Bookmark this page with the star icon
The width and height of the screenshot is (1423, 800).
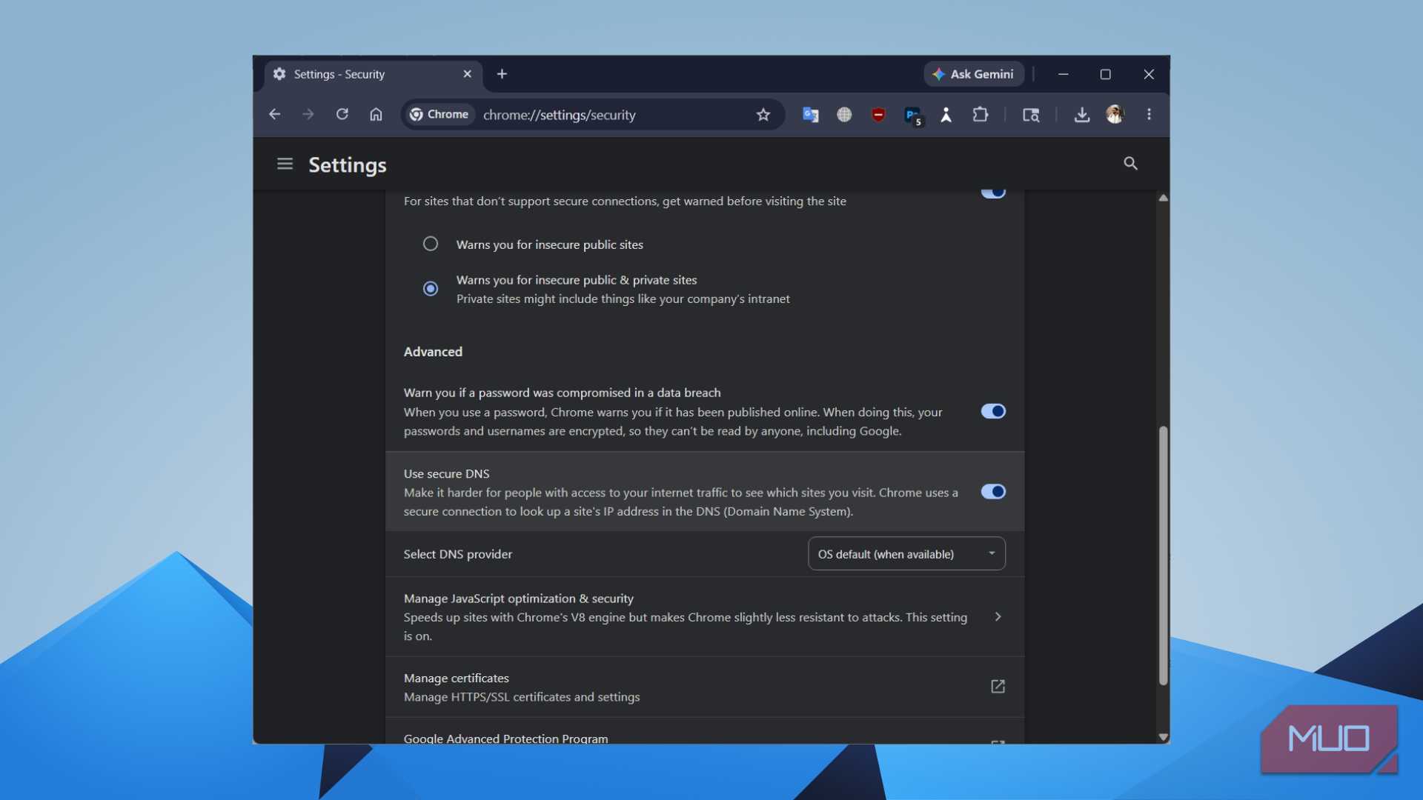pos(763,115)
